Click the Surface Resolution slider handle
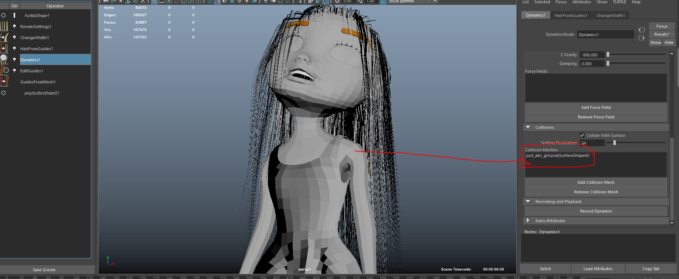 pyautogui.click(x=614, y=143)
